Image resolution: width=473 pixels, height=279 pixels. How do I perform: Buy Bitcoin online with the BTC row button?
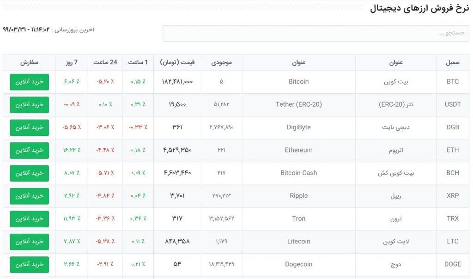[x=29, y=82]
